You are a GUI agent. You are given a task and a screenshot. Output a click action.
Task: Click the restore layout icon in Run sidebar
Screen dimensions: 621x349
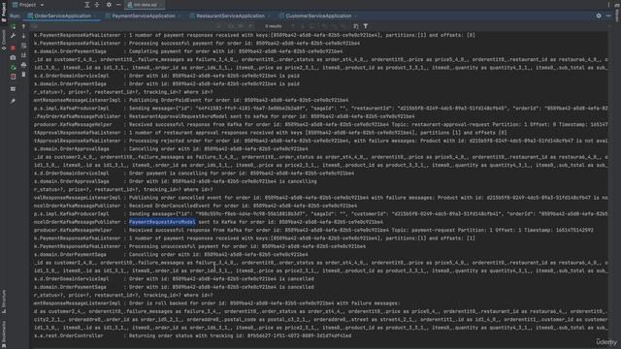tap(13, 89)
